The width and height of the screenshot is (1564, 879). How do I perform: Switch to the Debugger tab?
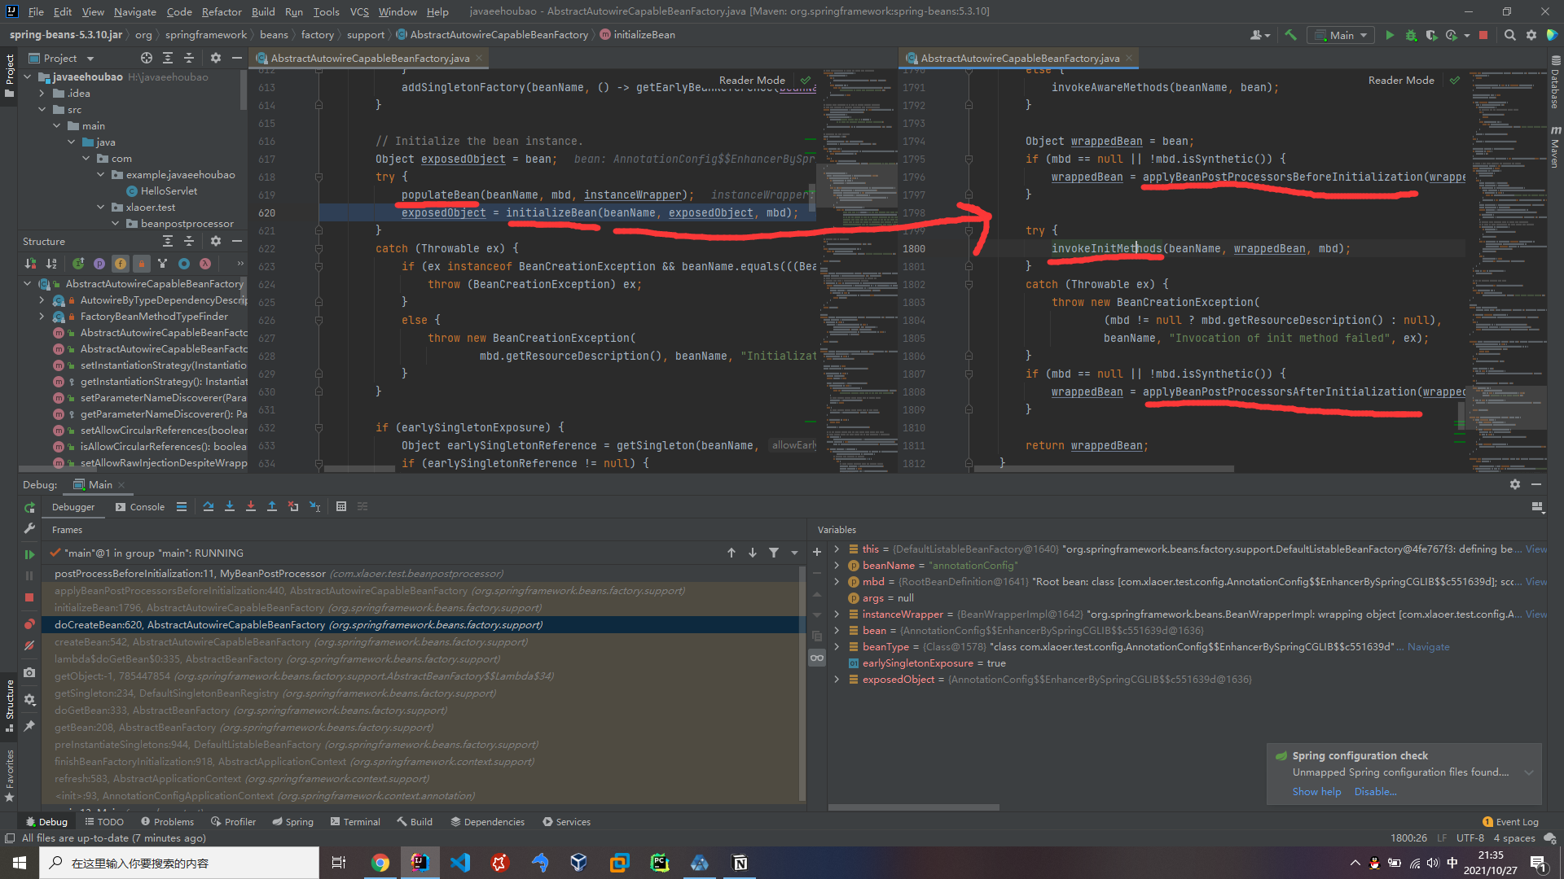click(x=73, y=506)
